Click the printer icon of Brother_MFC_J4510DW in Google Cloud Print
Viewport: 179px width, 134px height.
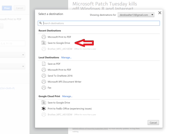pyautogui.click(x=44, y=114)
